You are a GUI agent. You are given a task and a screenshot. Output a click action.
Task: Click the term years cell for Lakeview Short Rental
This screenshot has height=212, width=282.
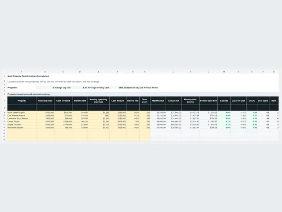(x=145, y=119)
